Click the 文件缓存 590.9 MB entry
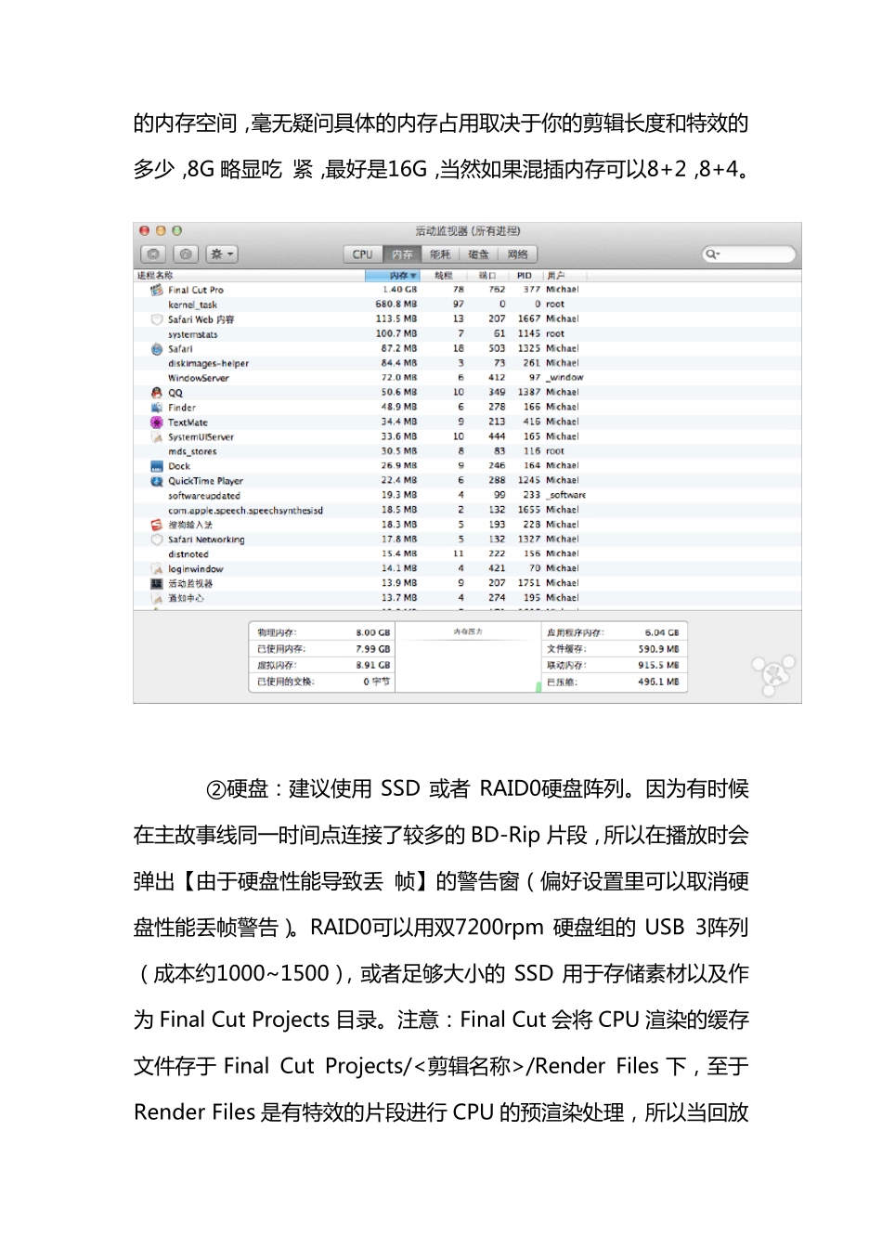Image resolution: width=882 pixels, height=1248 pixels. 614,649
